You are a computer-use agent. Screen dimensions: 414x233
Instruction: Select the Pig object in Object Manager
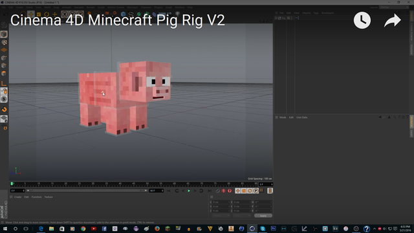(283, 18)
